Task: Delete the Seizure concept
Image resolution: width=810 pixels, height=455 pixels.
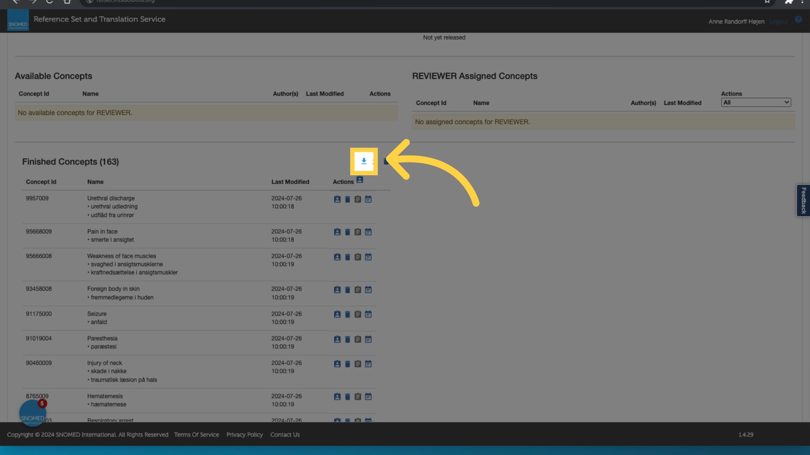Action: pyautogui.click(x=348, y=314)
